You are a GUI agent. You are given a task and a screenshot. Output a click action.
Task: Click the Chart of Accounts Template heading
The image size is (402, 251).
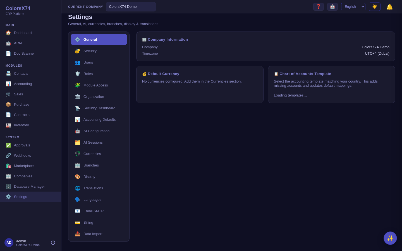(303, 74)
